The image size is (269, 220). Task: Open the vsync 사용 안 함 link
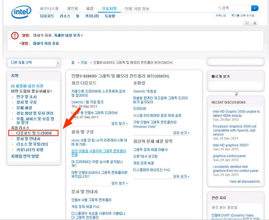click(x=99, y=142)
